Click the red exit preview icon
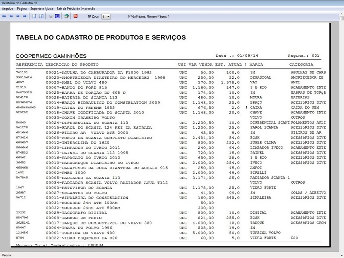 coord(76,16)
